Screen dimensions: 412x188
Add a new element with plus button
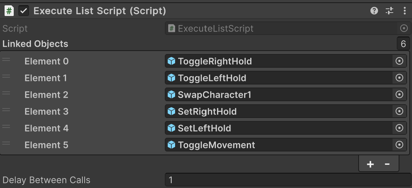click(x=370, y=164)
